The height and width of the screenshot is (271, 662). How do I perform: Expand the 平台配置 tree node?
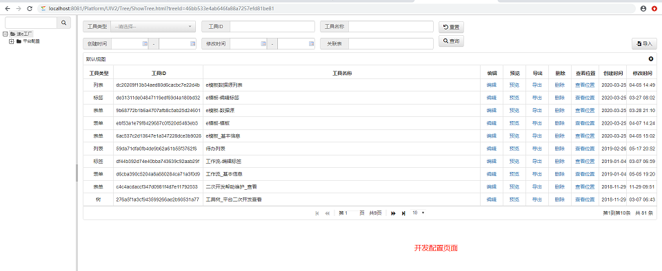coord(12,41)
